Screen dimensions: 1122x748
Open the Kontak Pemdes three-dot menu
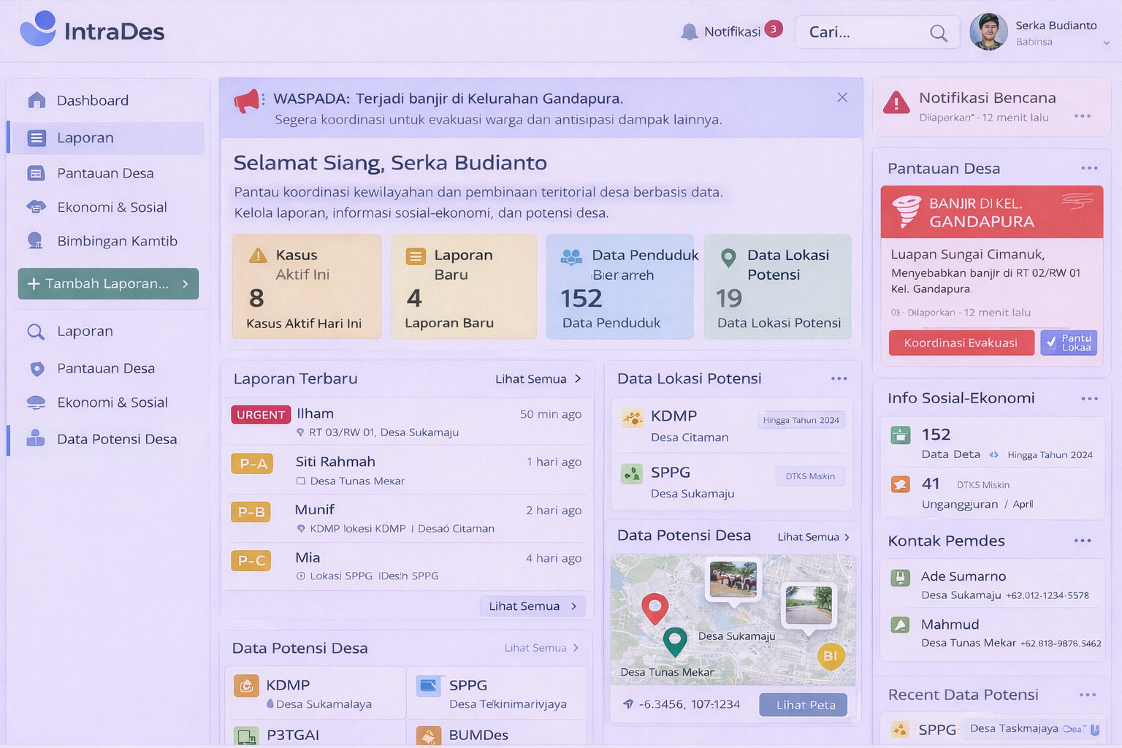click(x=1083, y=541)
